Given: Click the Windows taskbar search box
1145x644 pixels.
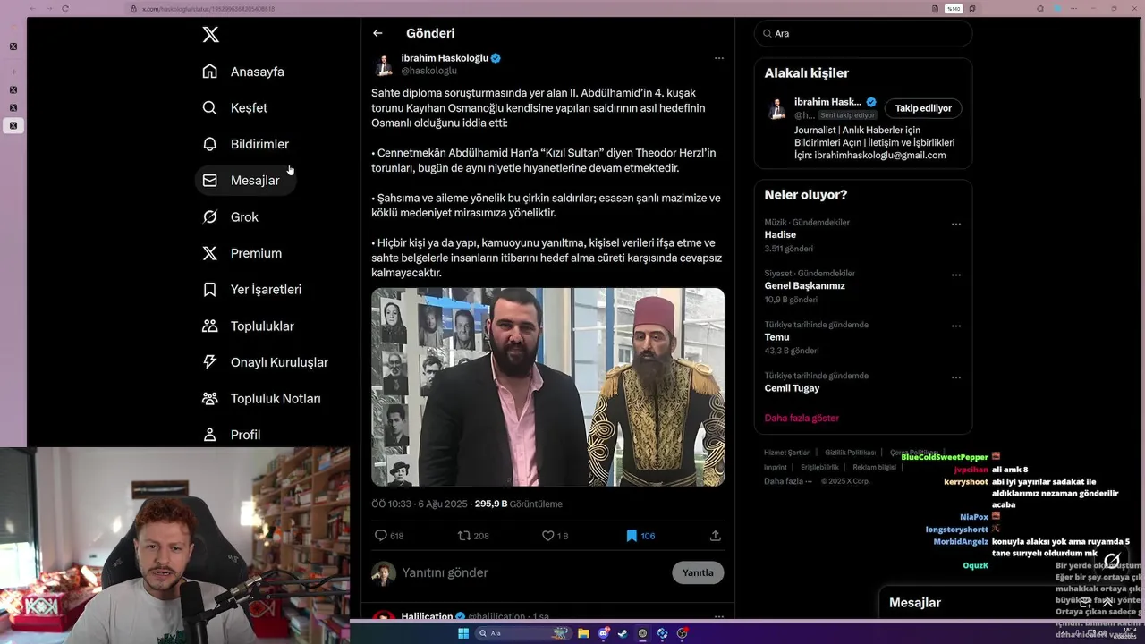Looking at the screenshot, I should (x=522, y=633).
